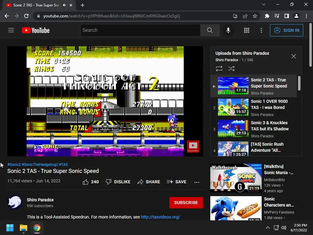The image size is (313, 235).
Task: Click the SIGN IN button
Action: 286,30
